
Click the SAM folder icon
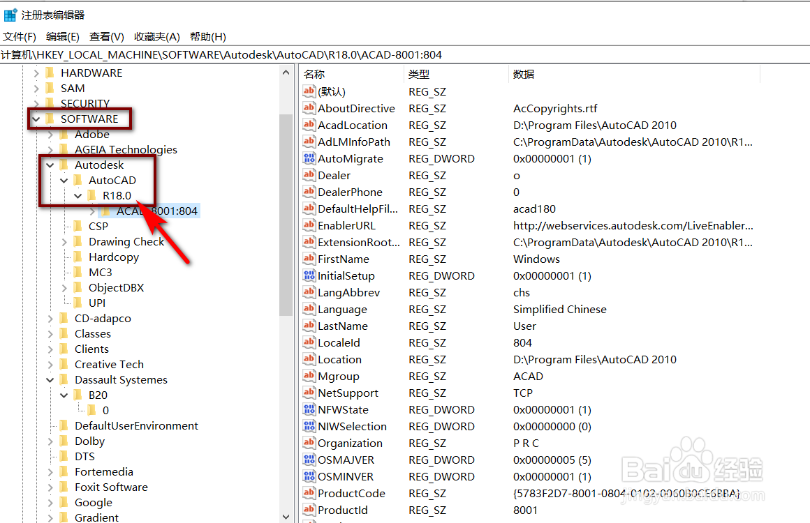(x=50, y=88)
